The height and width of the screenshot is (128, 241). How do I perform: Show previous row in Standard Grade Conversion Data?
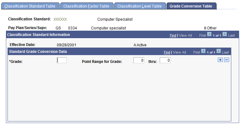(x=203, y=51)
